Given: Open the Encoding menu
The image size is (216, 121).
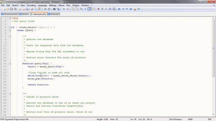Looking at the screenshot, I should tap(31, 5).
